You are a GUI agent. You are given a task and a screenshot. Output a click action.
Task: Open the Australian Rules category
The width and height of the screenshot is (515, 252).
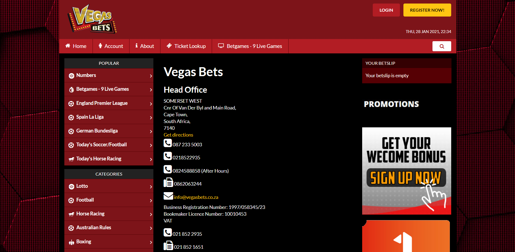(x=109, y=228)
